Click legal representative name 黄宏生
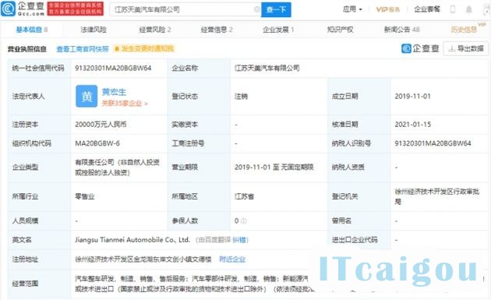The width and height of the screenshot is (491, 300). click(114, 92)
